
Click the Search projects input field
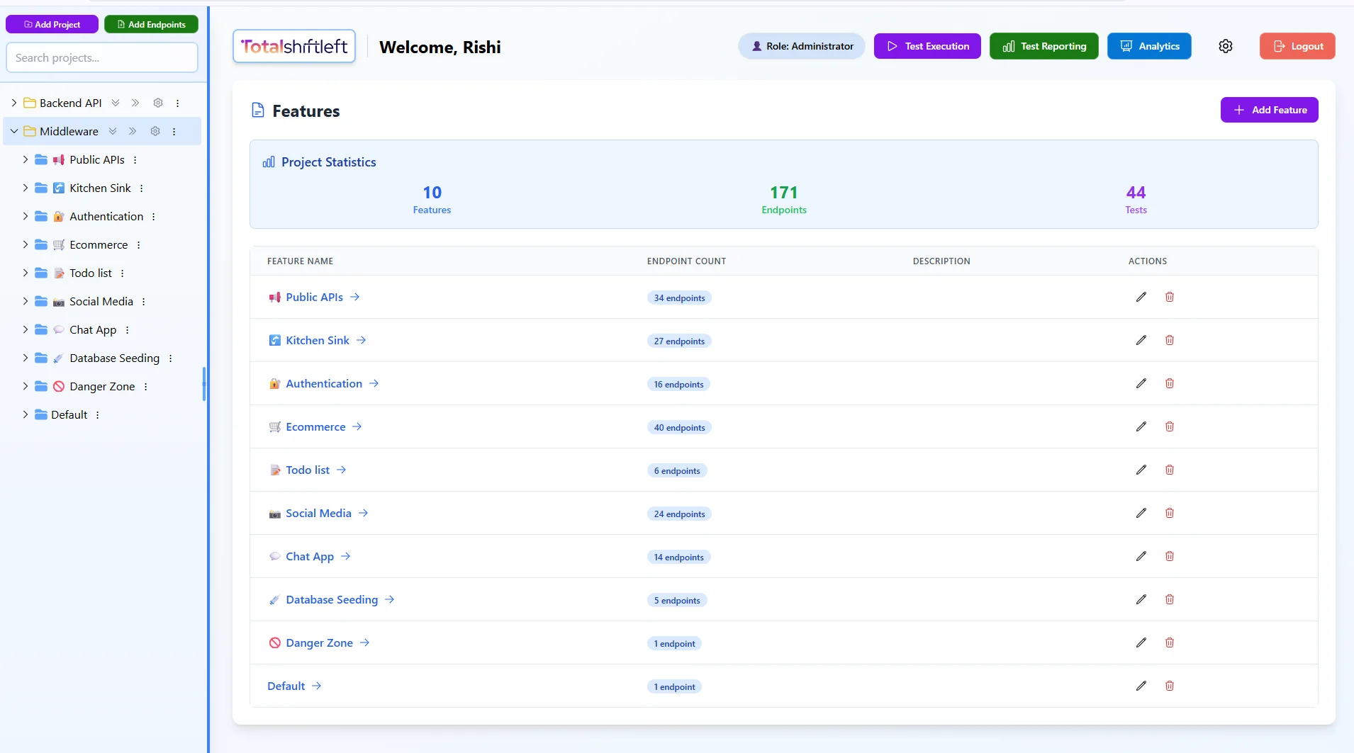click(102, 58)
